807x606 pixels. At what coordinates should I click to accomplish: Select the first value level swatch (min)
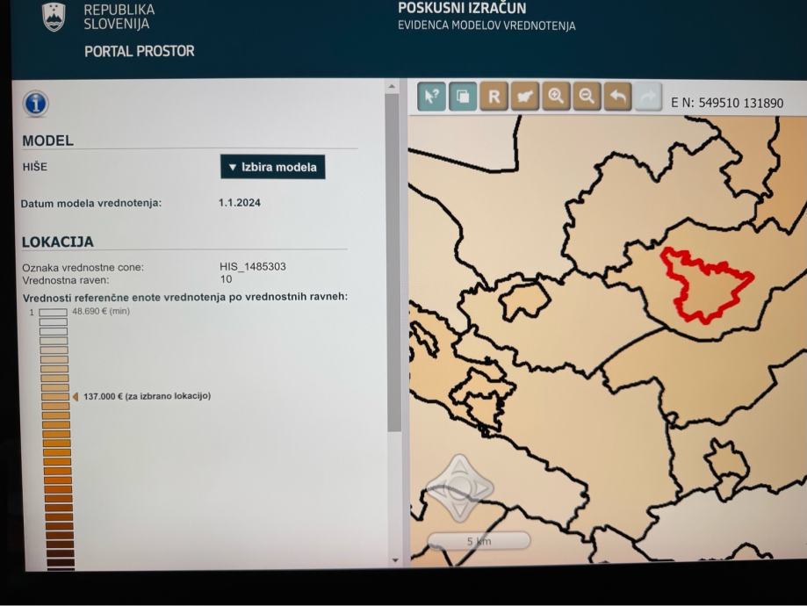[54, 312]
